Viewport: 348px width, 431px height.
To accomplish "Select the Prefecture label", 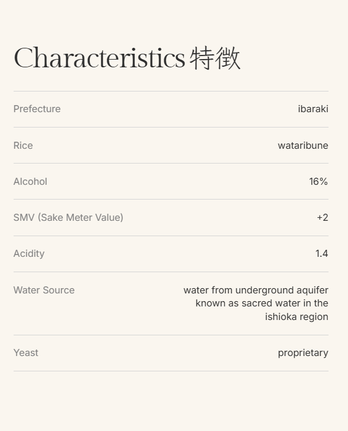I will click(x=37, y=109).
